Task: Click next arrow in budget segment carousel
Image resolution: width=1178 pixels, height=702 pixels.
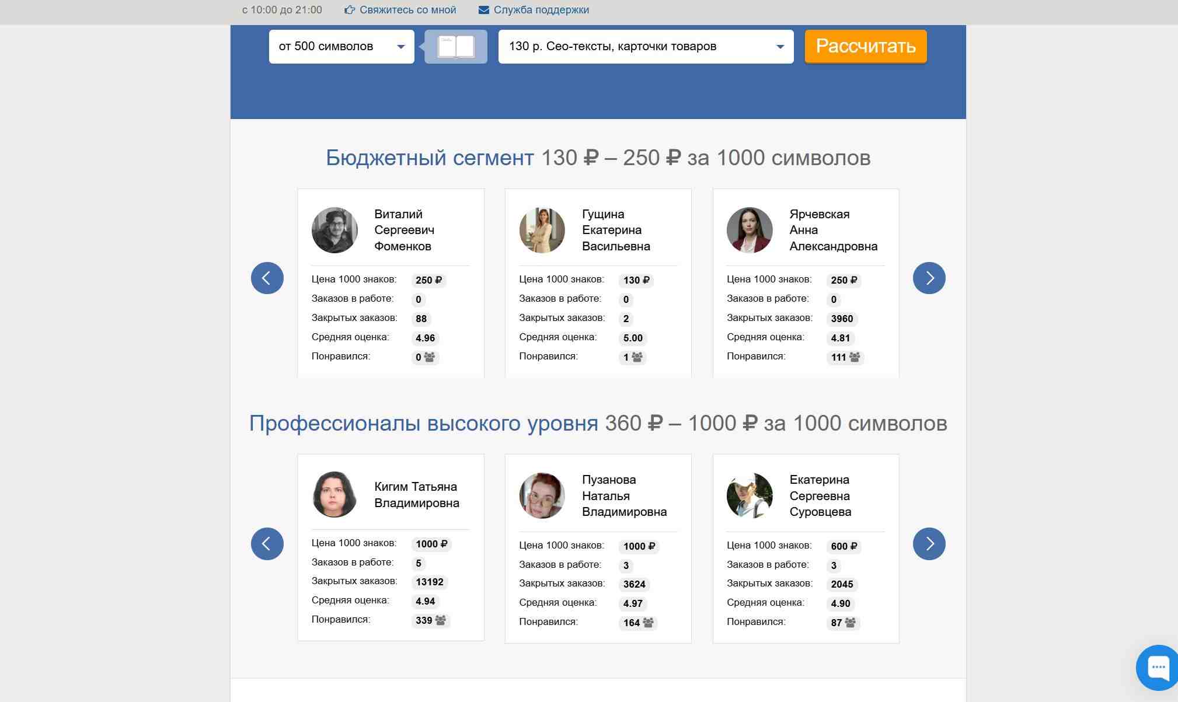Action: [x=929, y=278]
